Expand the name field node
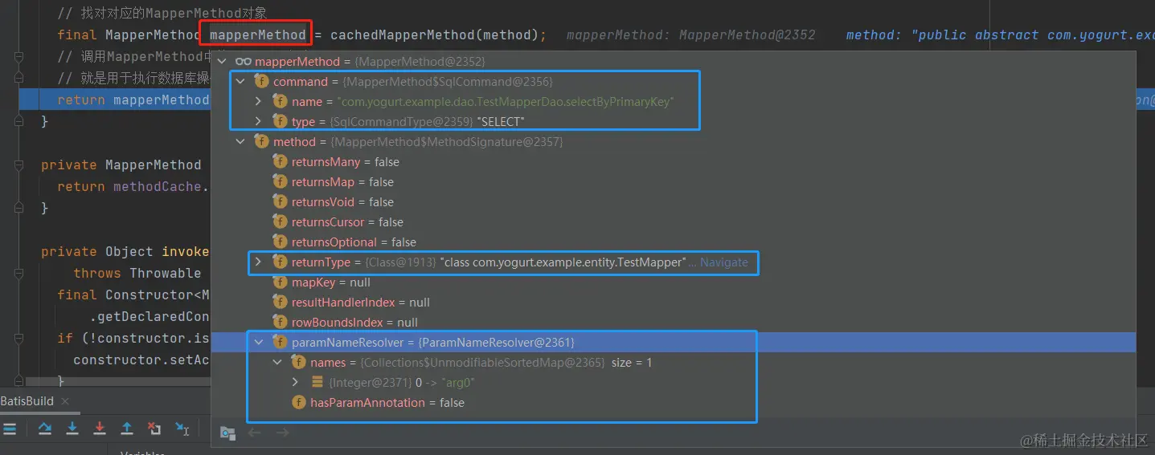This screenshot has width=1155, height=455. pyautogui.click(x=258, y=102)
